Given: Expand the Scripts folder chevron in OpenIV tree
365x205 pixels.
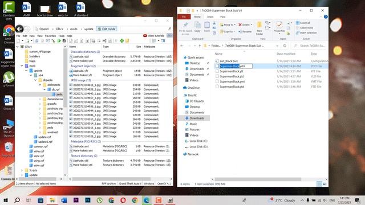Looking at the screenshot, I should click(22, 170).
